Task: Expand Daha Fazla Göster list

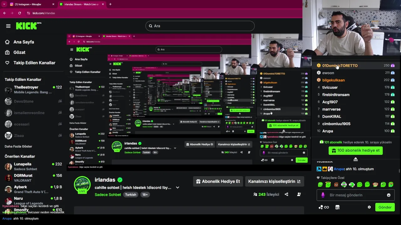Action: point(18,146)
